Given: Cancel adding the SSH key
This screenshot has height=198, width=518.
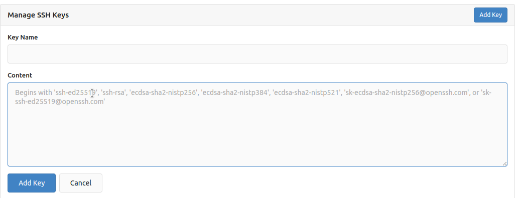Looking at the screenshot, I should pos(81,183).
